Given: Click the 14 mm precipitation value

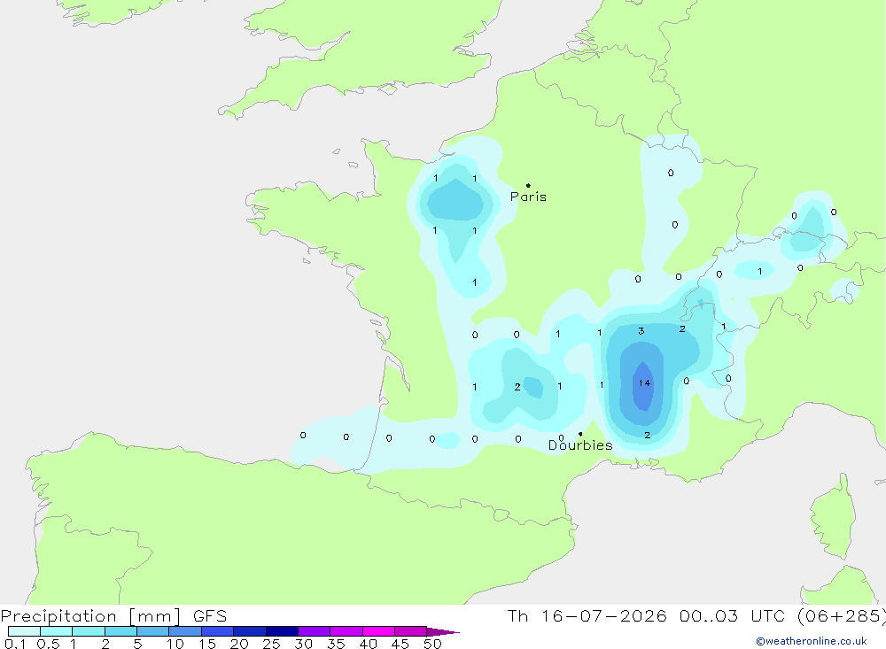Looking at the screenshot, I should 644,383.
